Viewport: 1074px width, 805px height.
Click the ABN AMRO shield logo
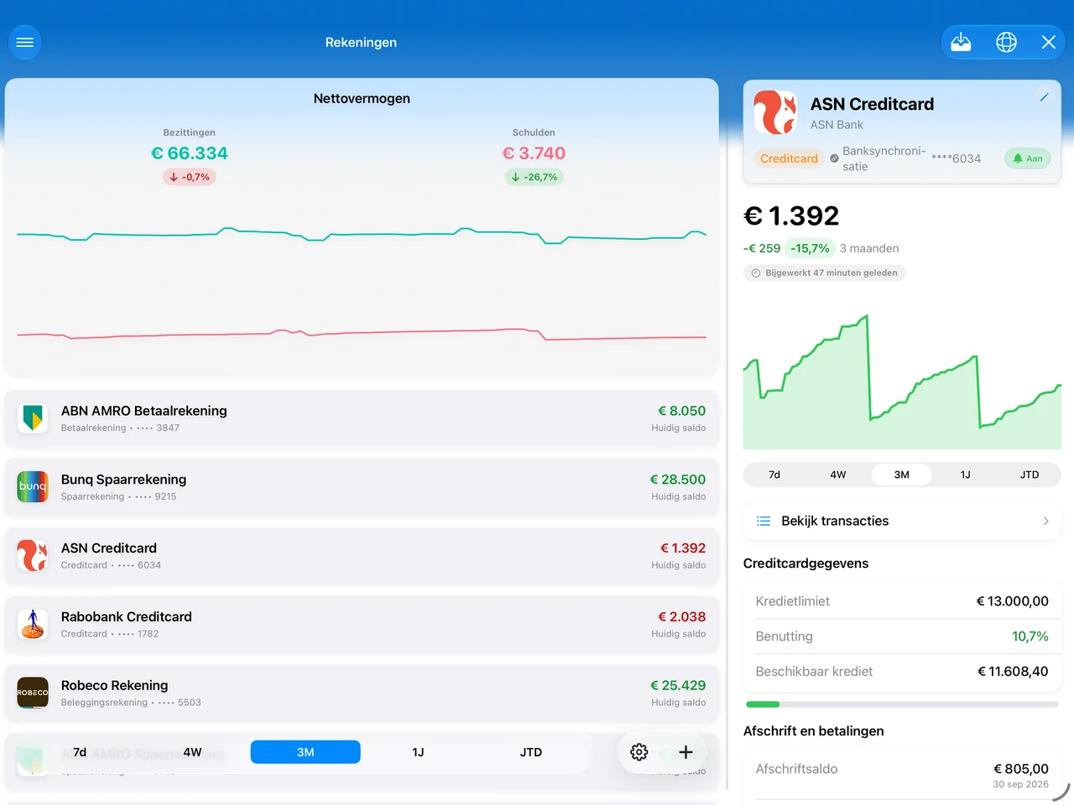(33, 418)
